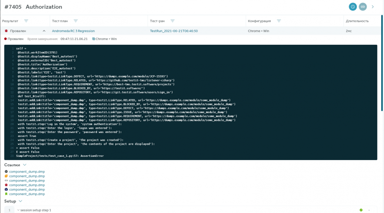Open Andromeda RC 3 Regression test plan
Viewport: 384px width, 213px height.
[73, 31]
